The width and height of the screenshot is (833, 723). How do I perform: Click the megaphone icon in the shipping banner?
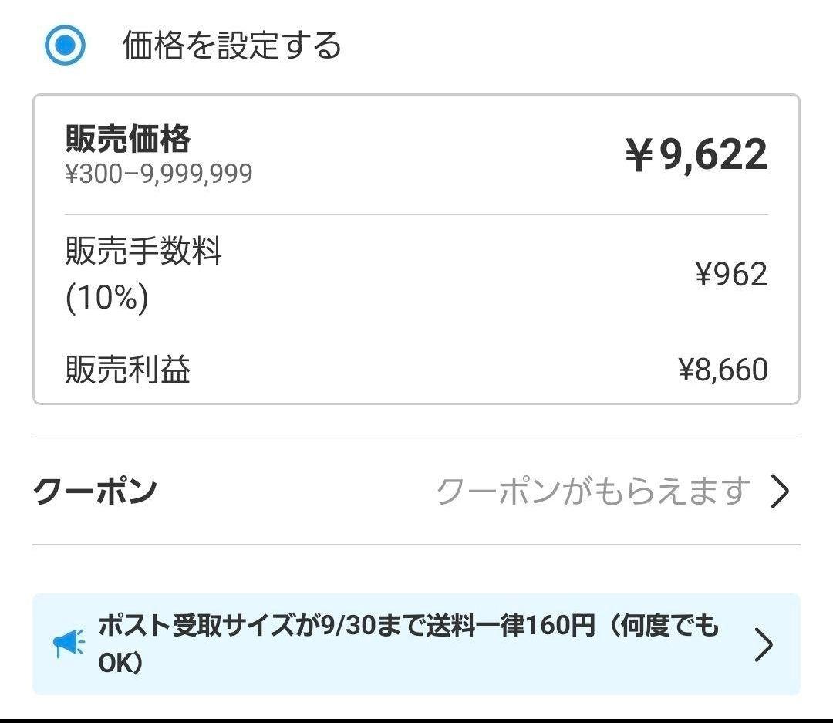point(67,642)
